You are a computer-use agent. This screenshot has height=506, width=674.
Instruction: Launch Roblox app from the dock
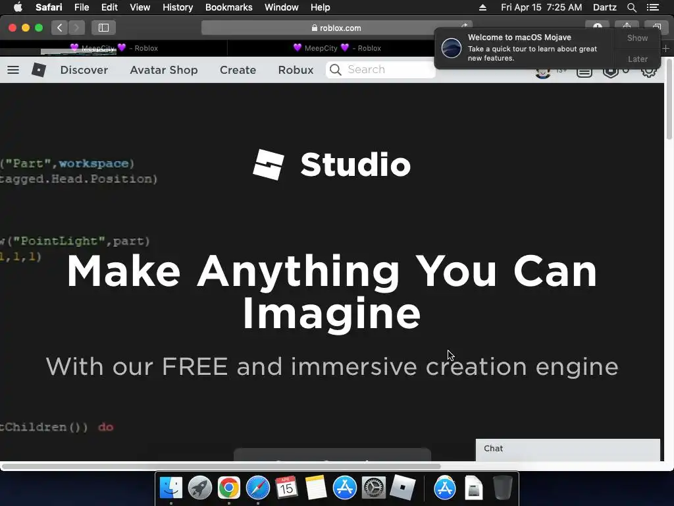click(x=402, y=488)
